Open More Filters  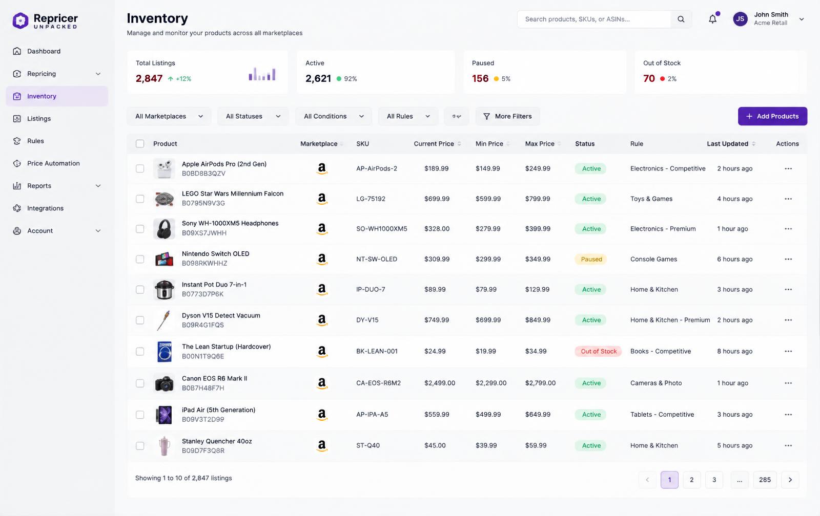[x=507, y=116]
